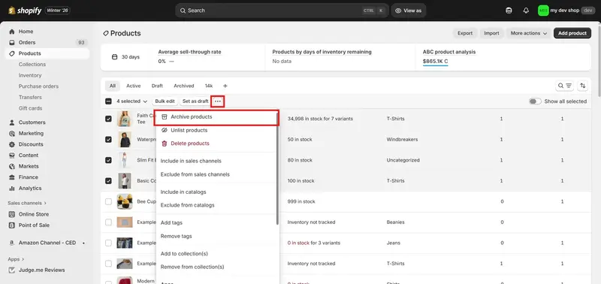The height and width of the screenshot is (284, 601).
Task: Uncheck the Waterproof product checkbox
Action: 108,140
